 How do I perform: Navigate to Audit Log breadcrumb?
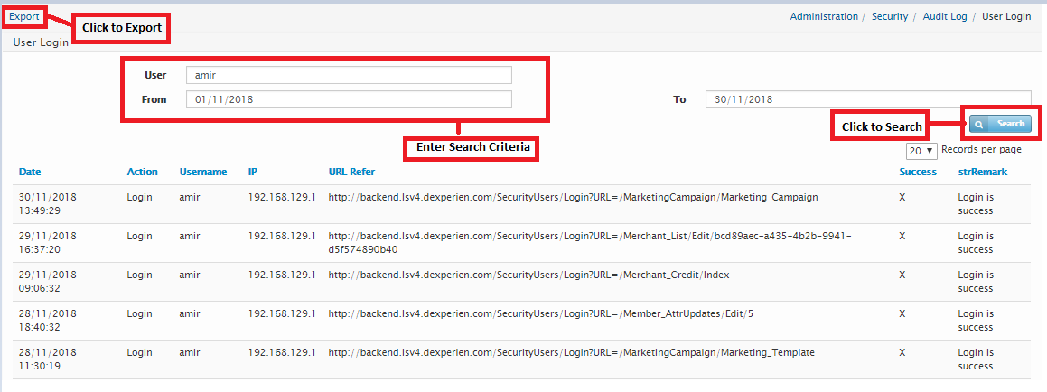pyautogui.click(x=945, y=16)
